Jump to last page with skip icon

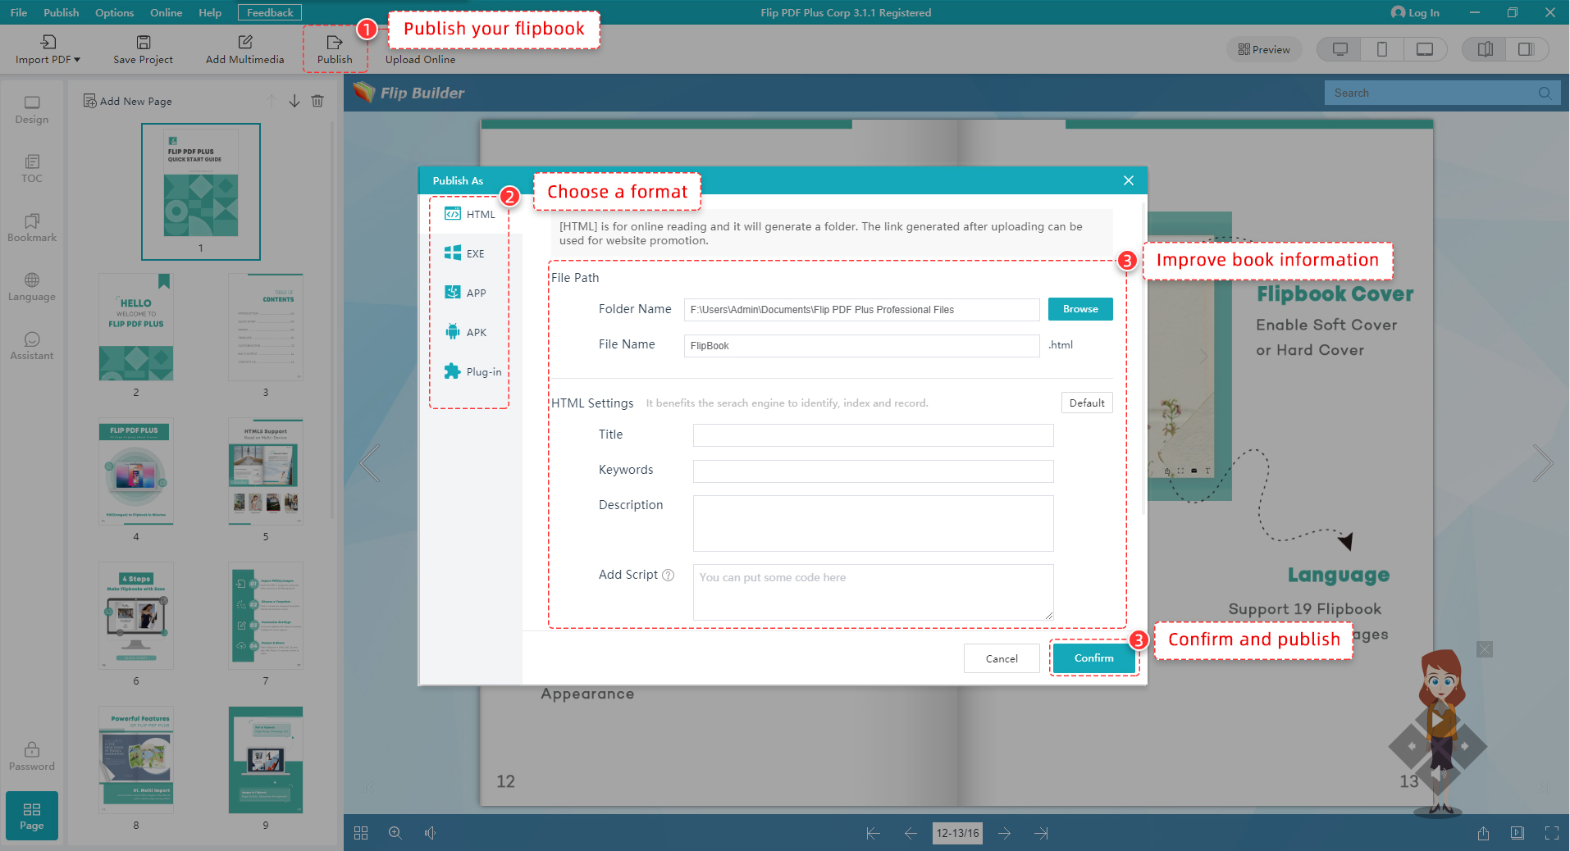1042,833
